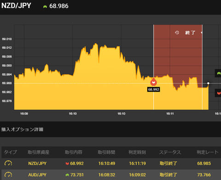The image size is (221, 180).
Task: Click judgment time 16:09:02
Action: pyautogui.click(x=137, y=175)
